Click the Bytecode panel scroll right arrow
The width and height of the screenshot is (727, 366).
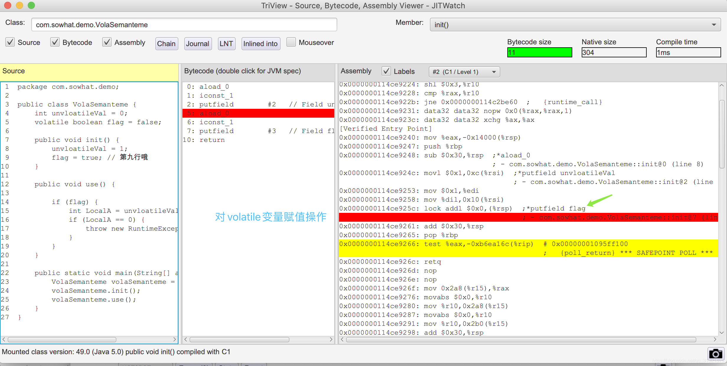[x=331, y=339]
